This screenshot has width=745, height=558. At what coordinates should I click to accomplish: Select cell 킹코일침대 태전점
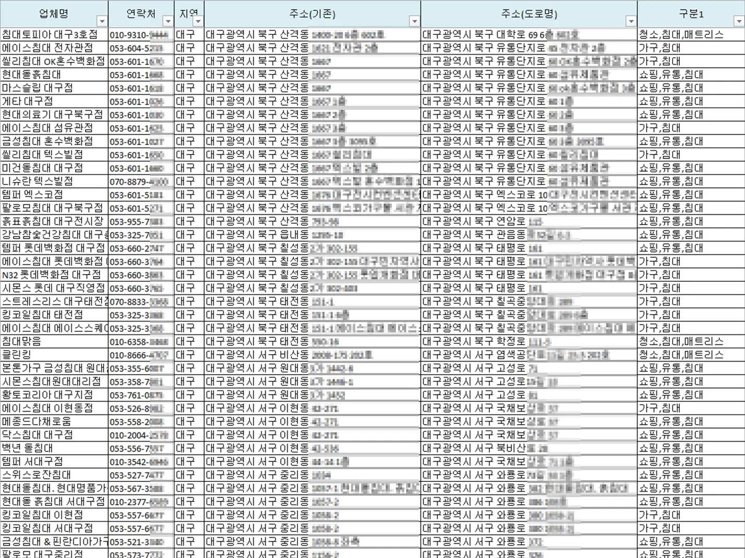tap(54, 315)
